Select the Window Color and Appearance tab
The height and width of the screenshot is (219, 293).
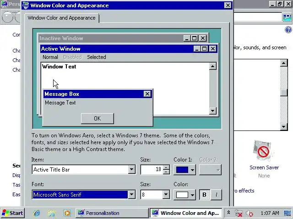pyautogui.click(x=62, y=18)
